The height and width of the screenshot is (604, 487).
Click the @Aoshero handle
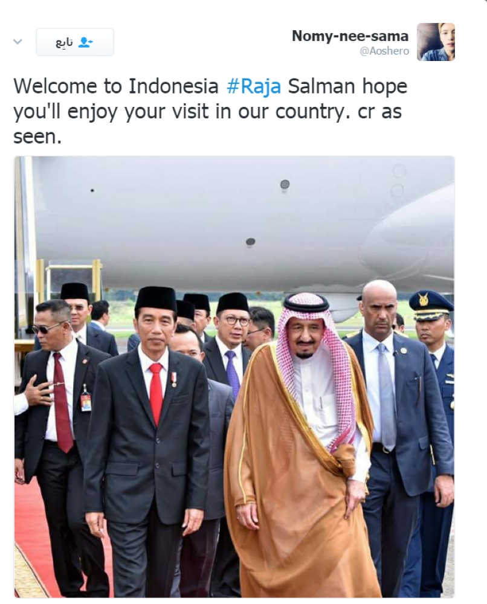coord(384,51)
